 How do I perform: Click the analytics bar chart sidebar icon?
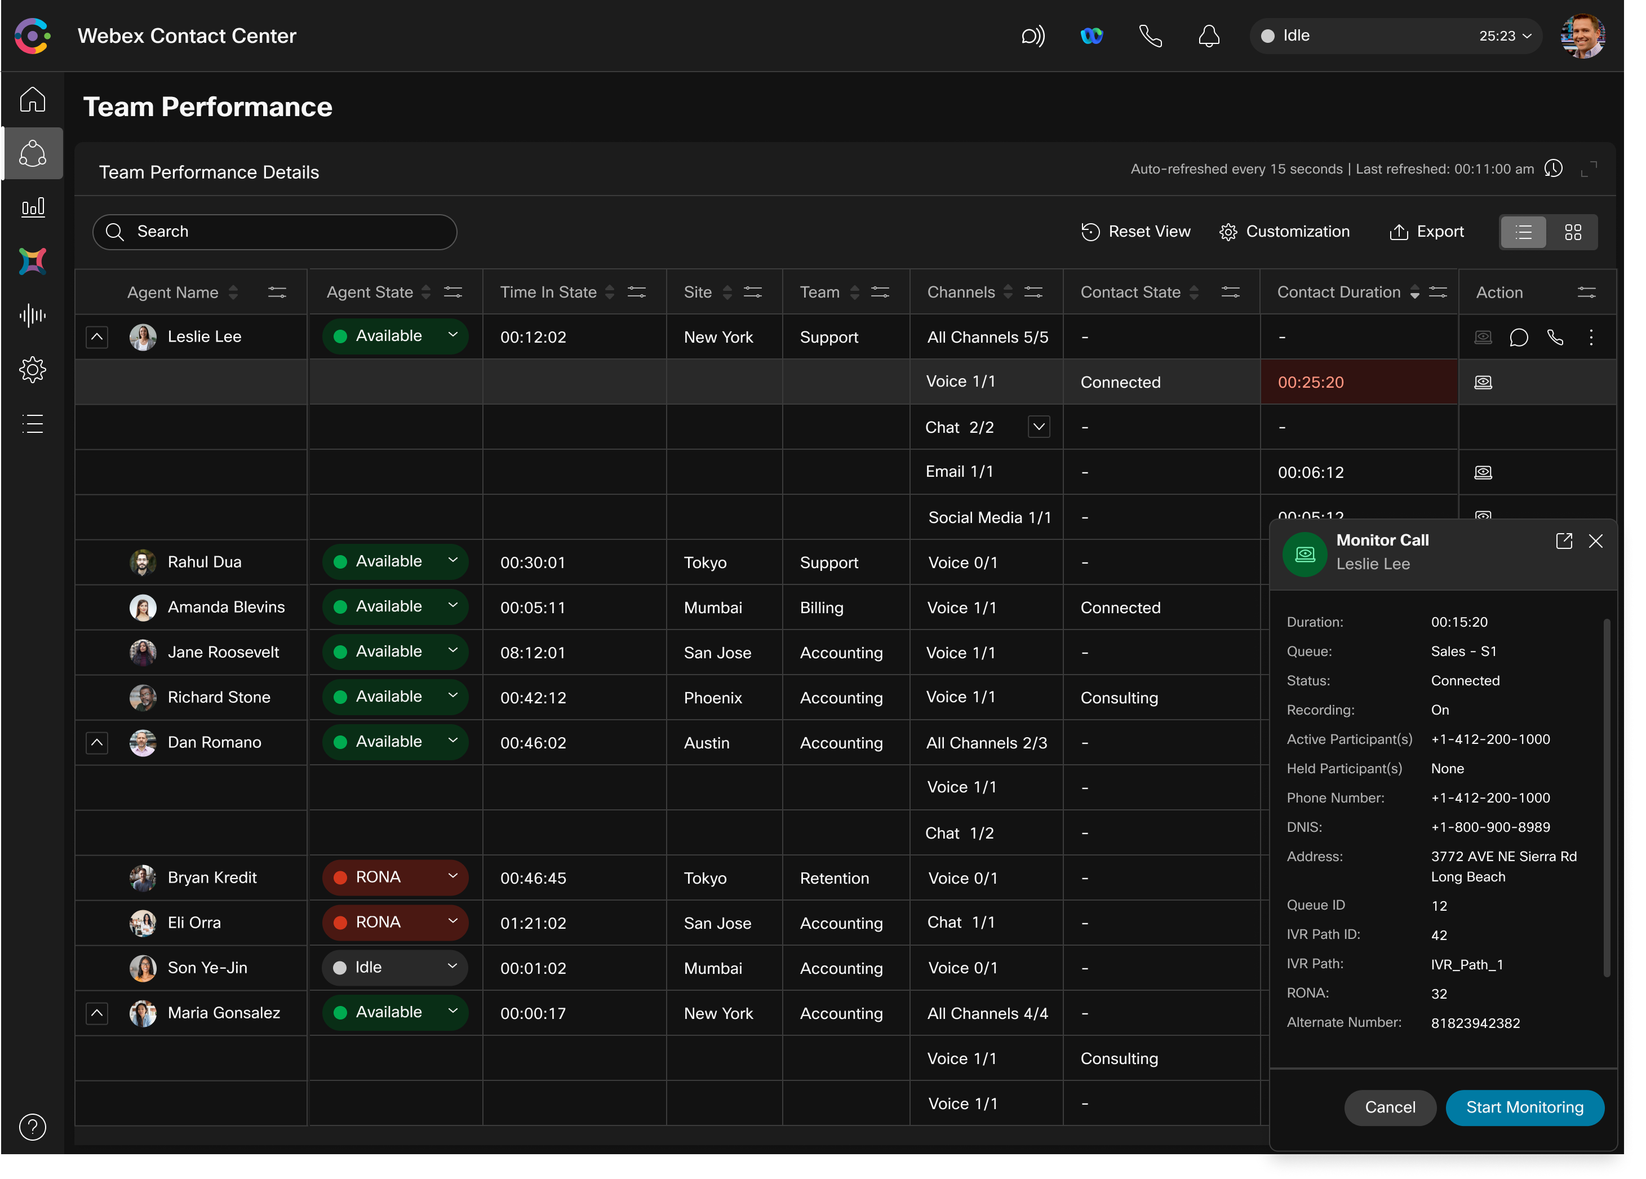coord(32,207)
